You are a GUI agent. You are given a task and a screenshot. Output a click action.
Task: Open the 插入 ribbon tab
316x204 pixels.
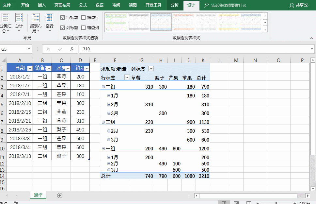tap(42, 5)
